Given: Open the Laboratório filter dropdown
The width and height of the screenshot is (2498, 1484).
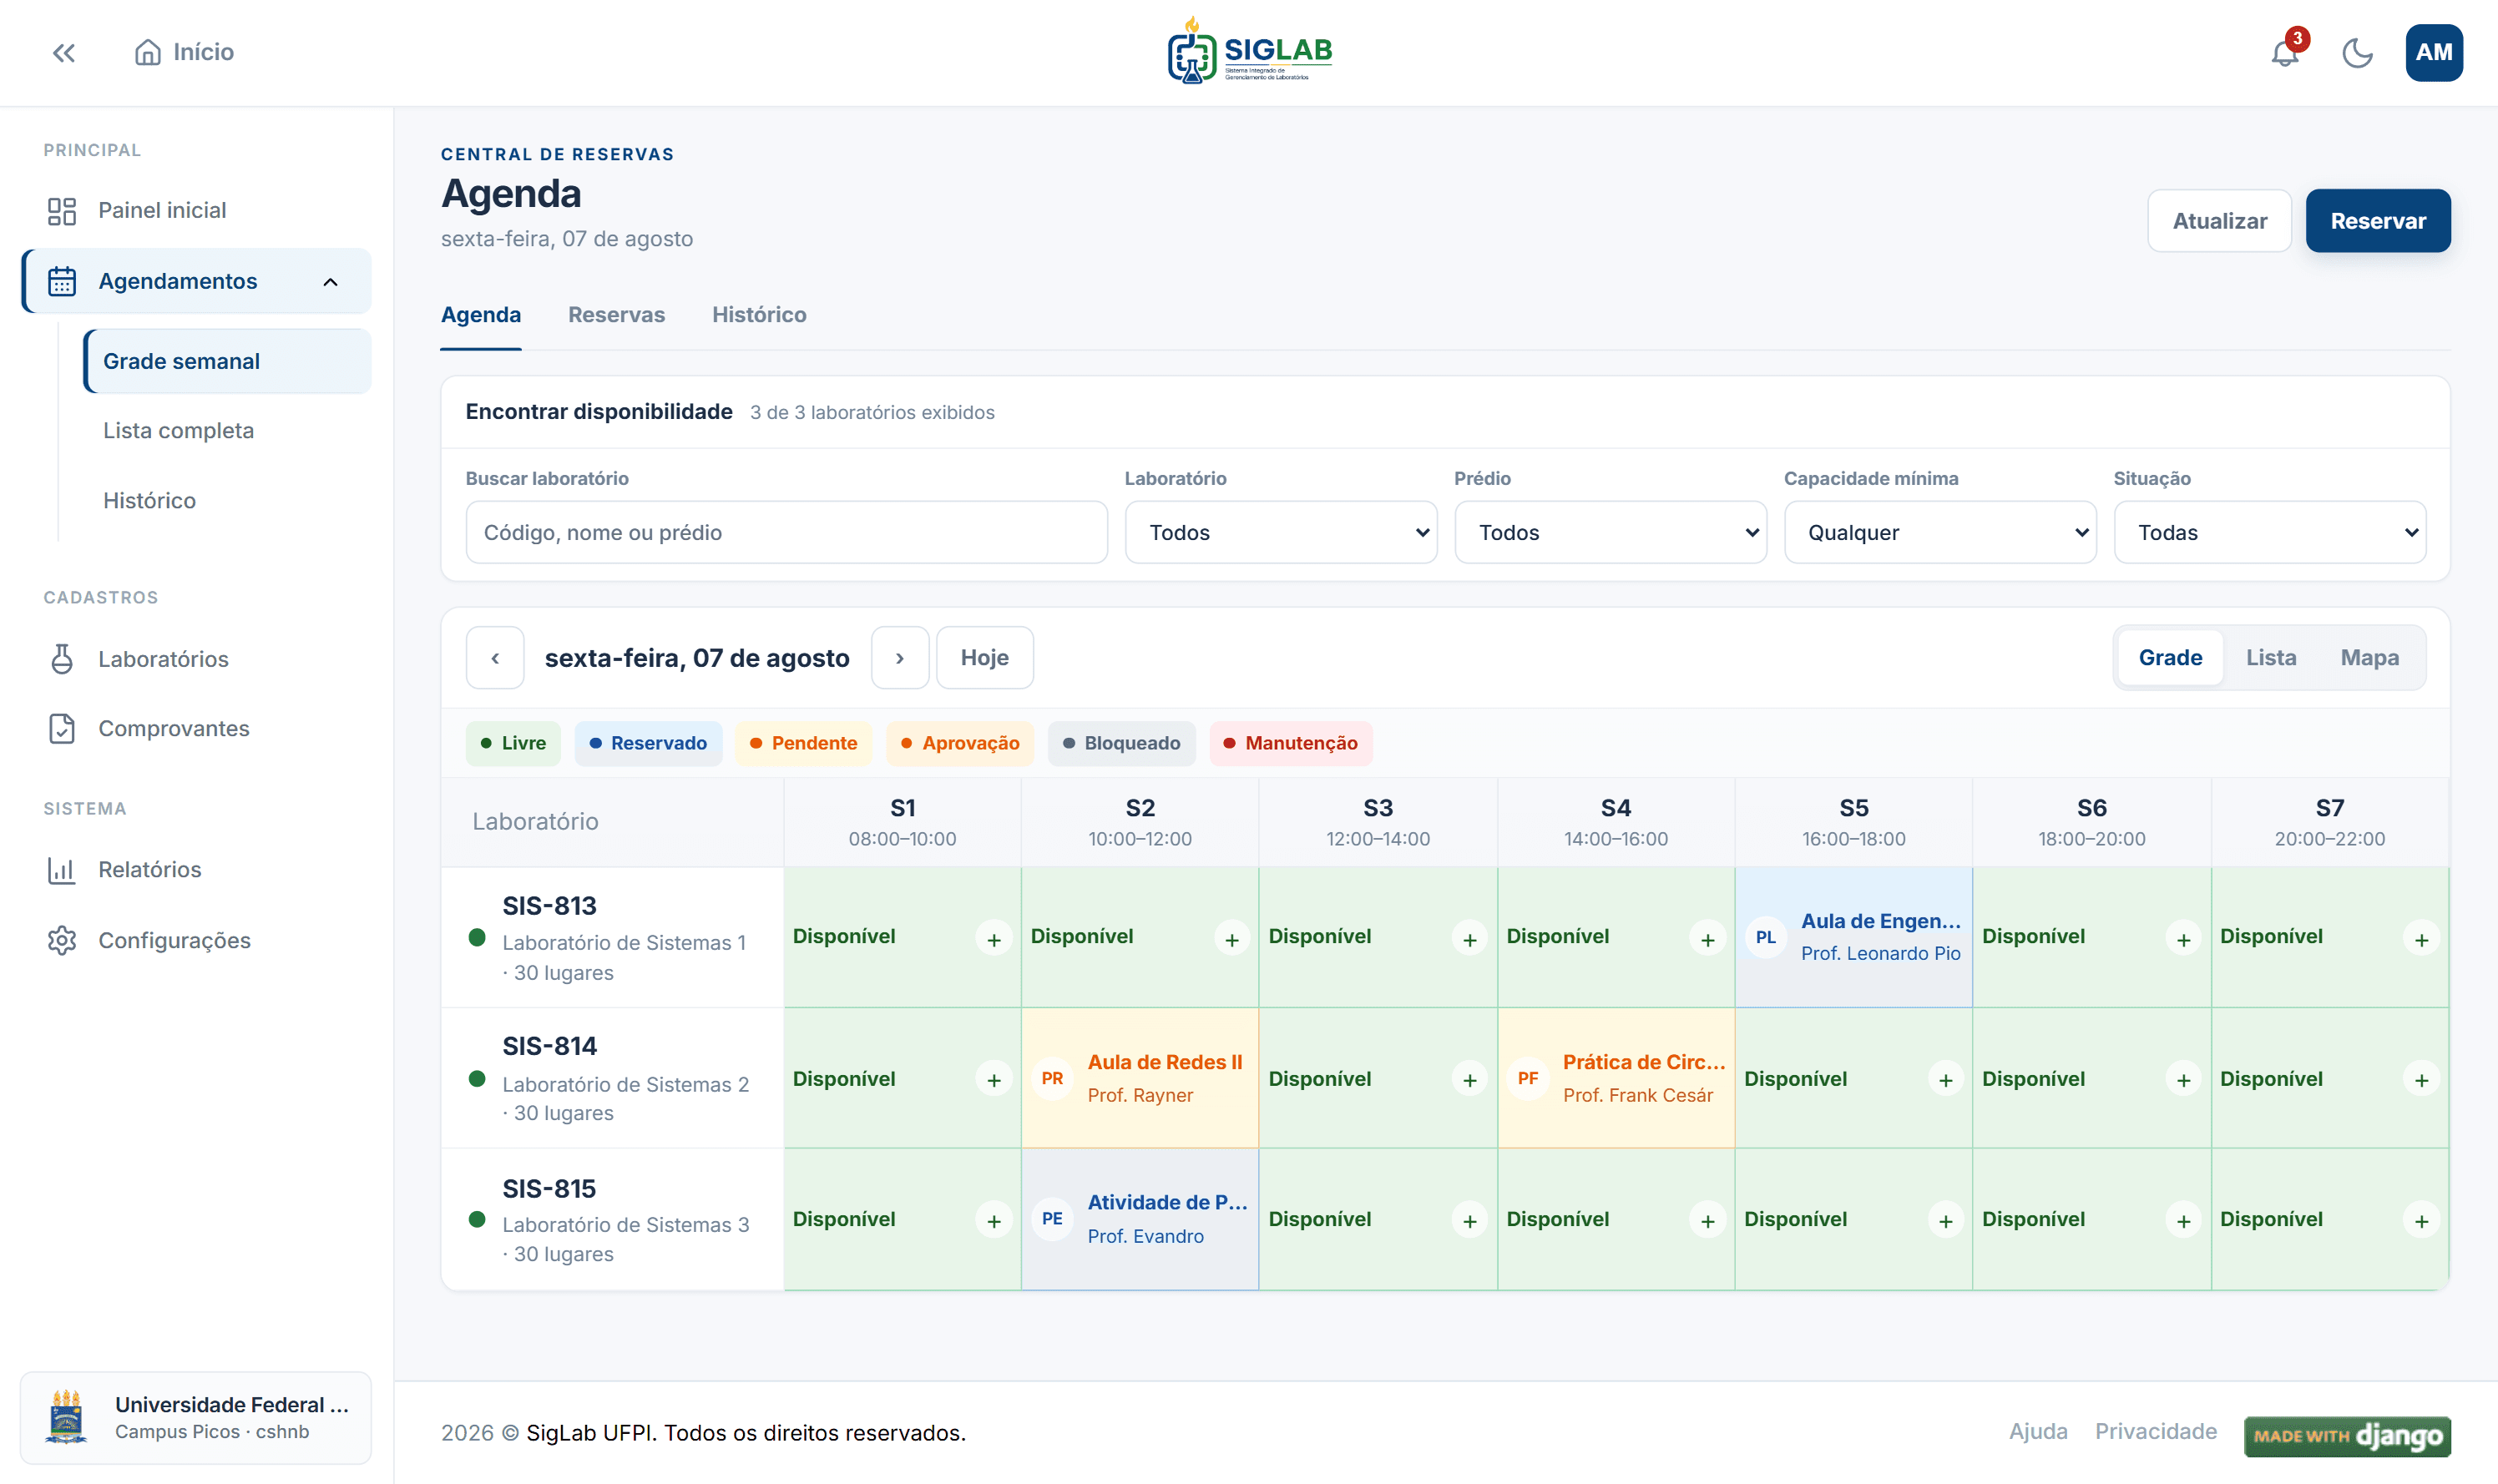Looking at the screenshot, I should tap(1281, 532).
